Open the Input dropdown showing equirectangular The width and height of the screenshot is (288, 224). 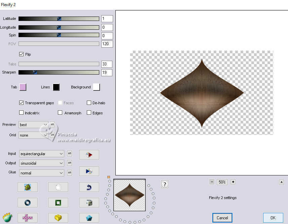click(41, 153)
